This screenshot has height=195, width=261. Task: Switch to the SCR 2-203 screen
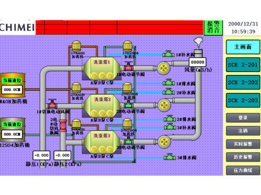pos(243,101)
